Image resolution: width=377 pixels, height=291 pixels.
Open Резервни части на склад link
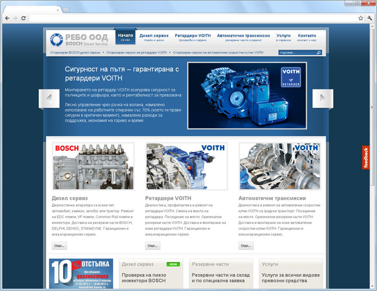[x=221, y=278]
